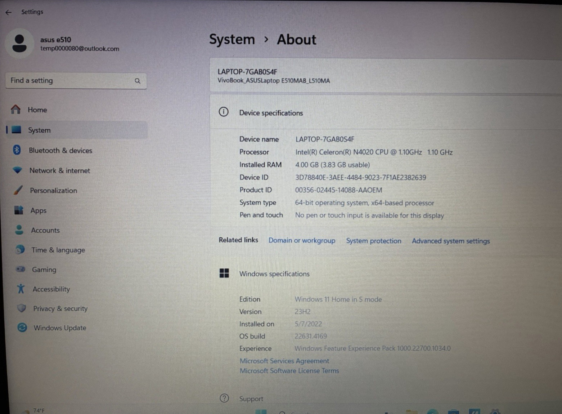Click the OS build value 22631.4169

(311, 336)
